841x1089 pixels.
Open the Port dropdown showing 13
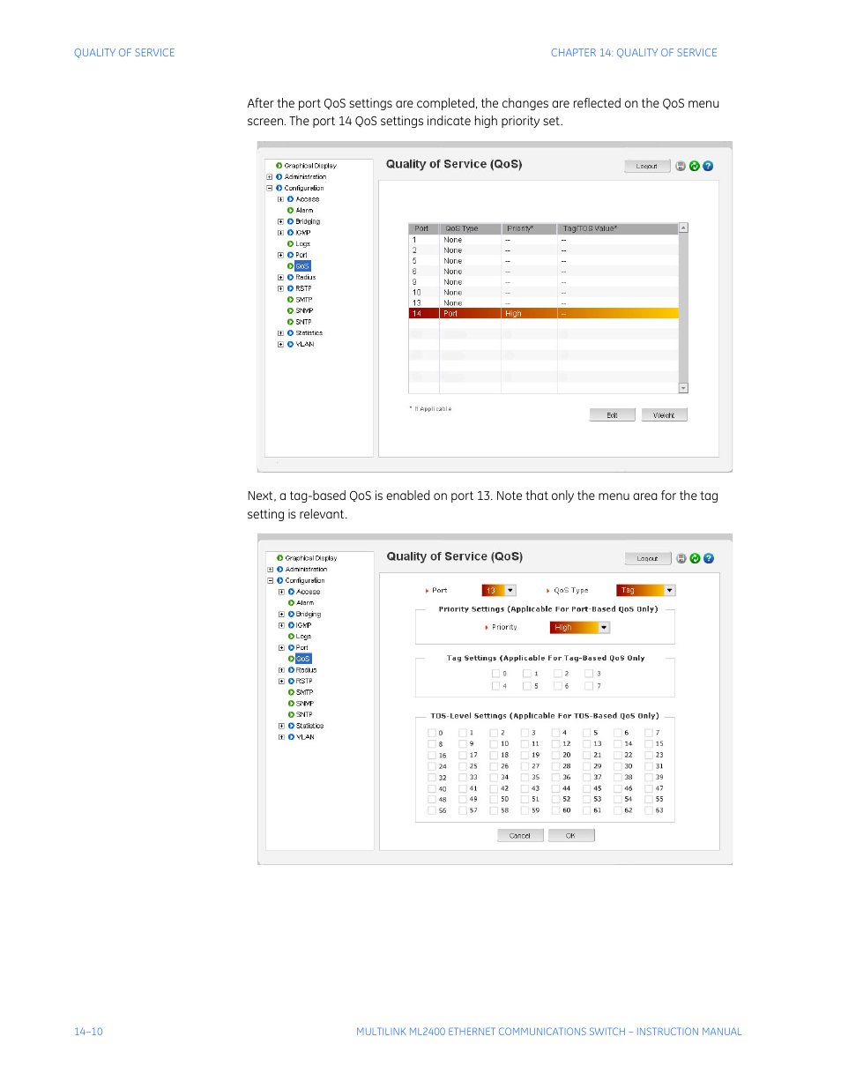[510, 591]
